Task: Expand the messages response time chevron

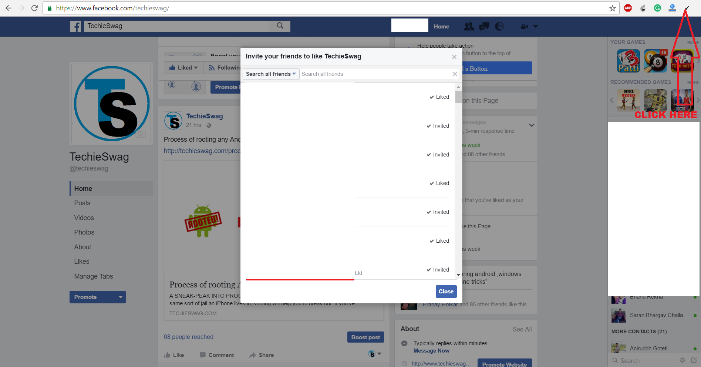Action: (532, 125)
